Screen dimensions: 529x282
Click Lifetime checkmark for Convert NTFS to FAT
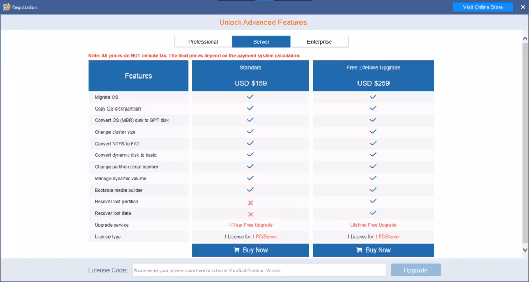[x=373, y=144]
